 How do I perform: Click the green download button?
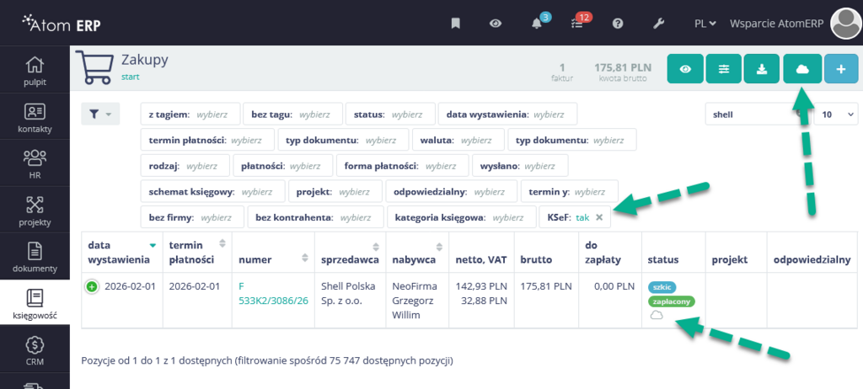click(x=762, y=69)
